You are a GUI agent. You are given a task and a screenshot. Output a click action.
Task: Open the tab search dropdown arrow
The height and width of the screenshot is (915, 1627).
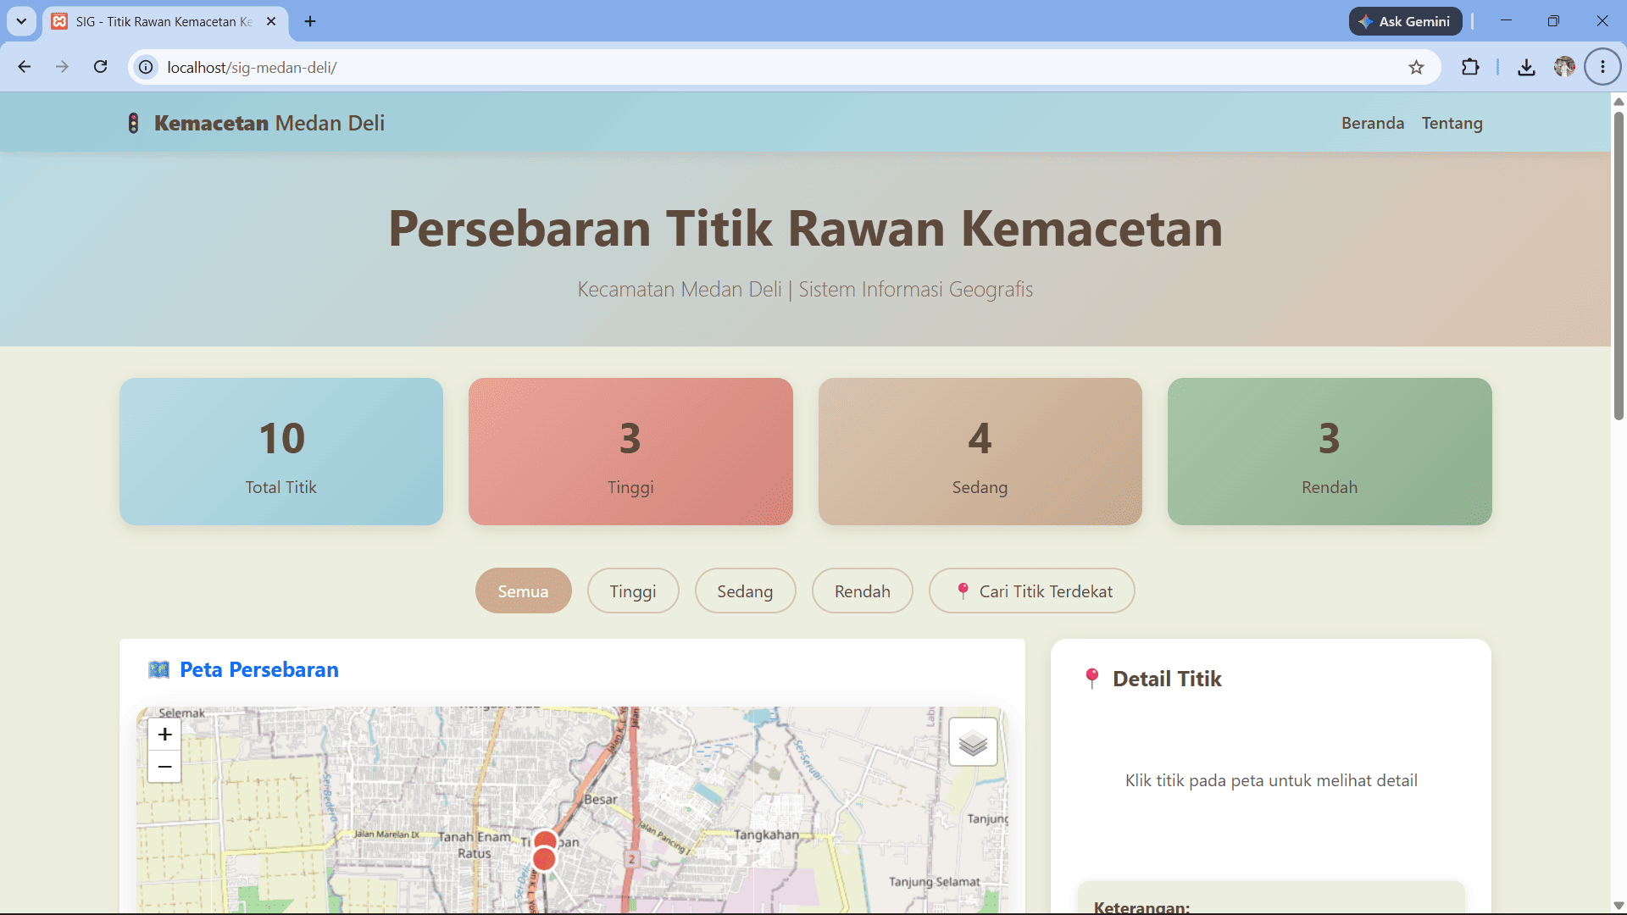pos(21,21)
